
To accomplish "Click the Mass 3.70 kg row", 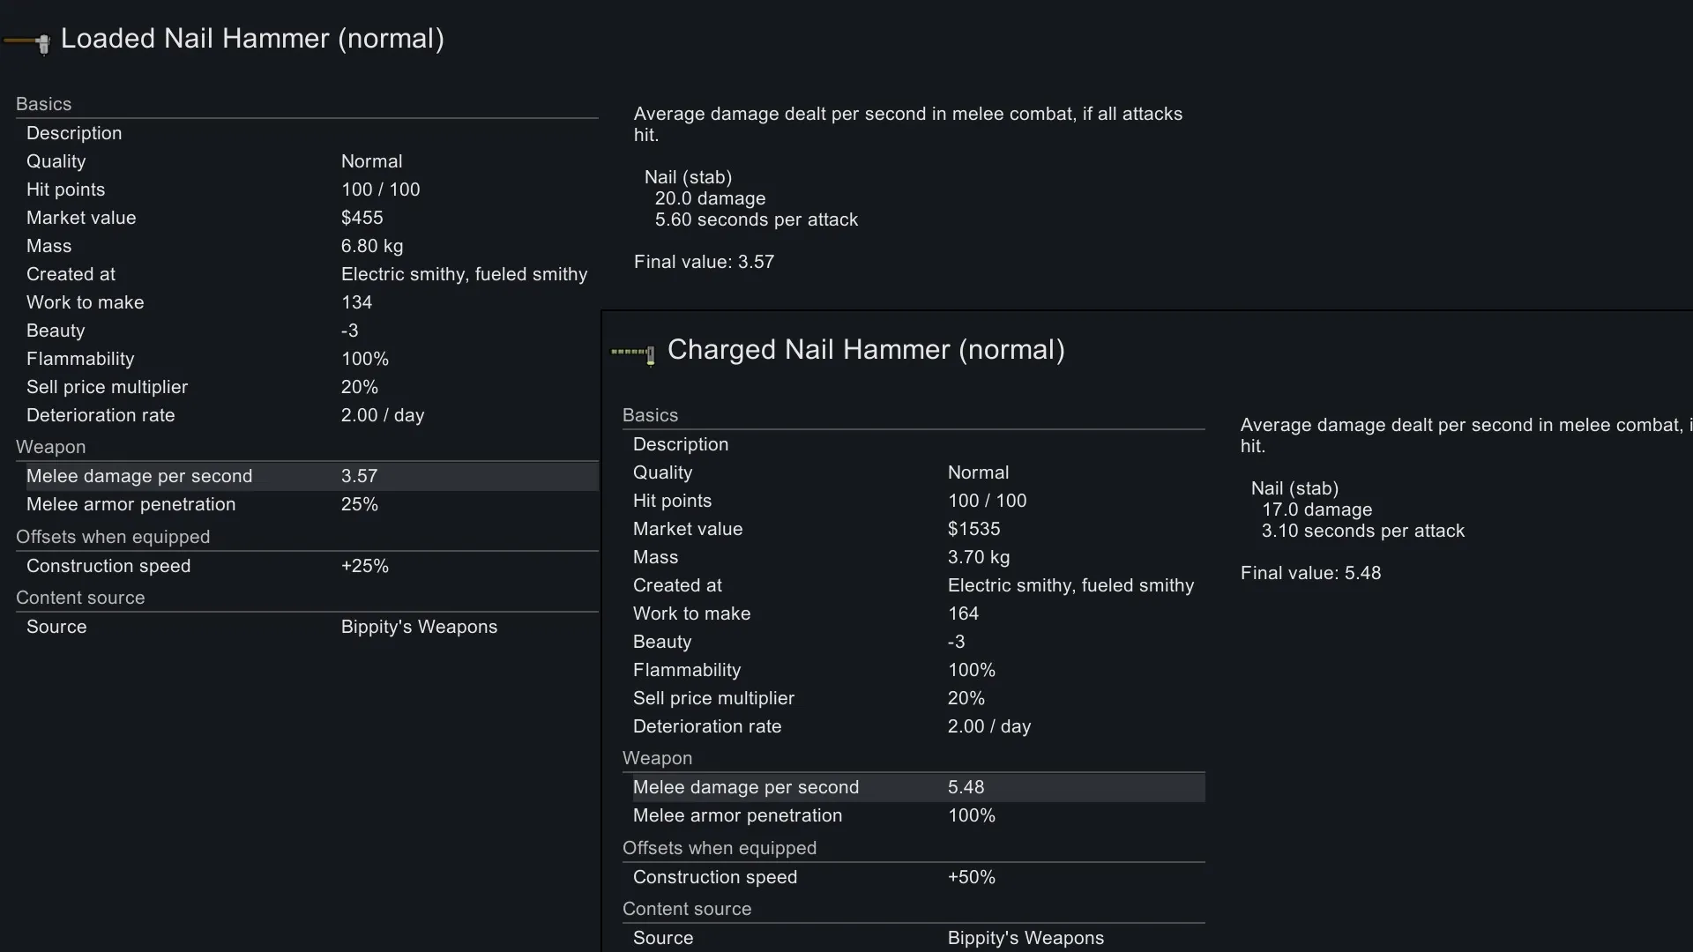I will pyautogui.click(x=918, y=557).
